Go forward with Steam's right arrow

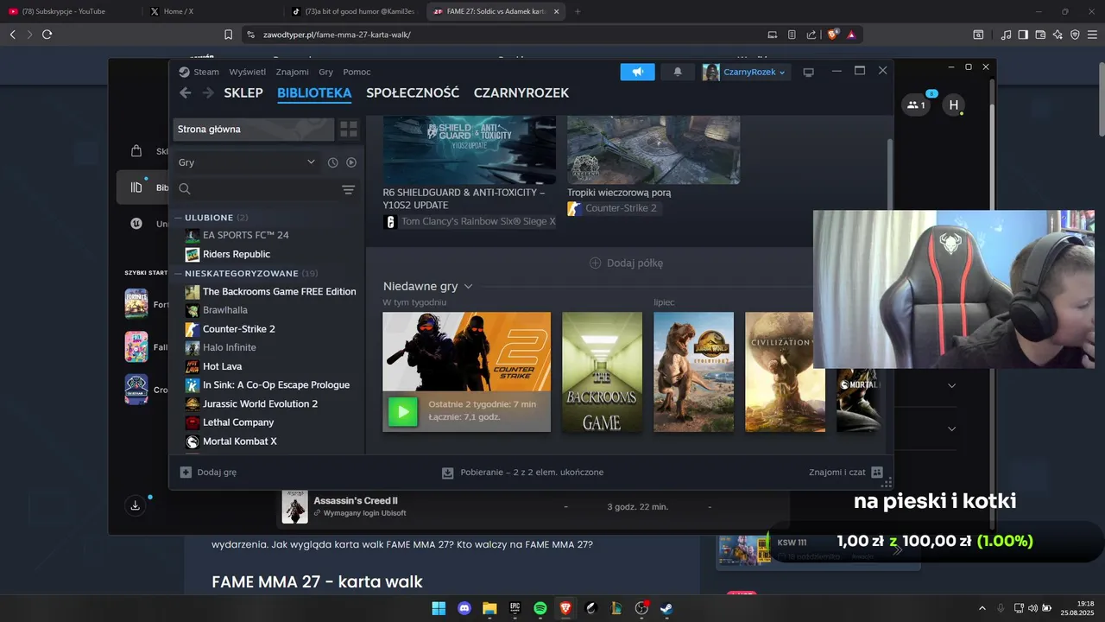pos(208,92)
